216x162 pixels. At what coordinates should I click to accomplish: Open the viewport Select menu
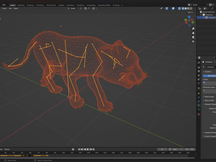[x=4, y=9]
